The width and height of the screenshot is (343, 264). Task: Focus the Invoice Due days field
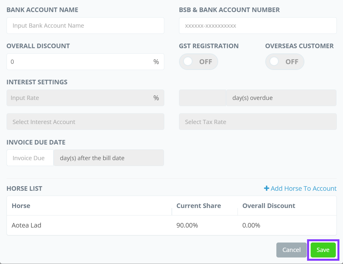coord(30,158)
